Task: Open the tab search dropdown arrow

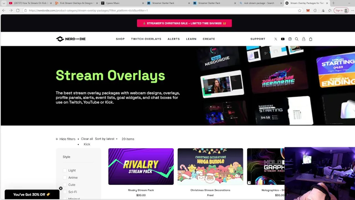Action: [x=4, y=3]
